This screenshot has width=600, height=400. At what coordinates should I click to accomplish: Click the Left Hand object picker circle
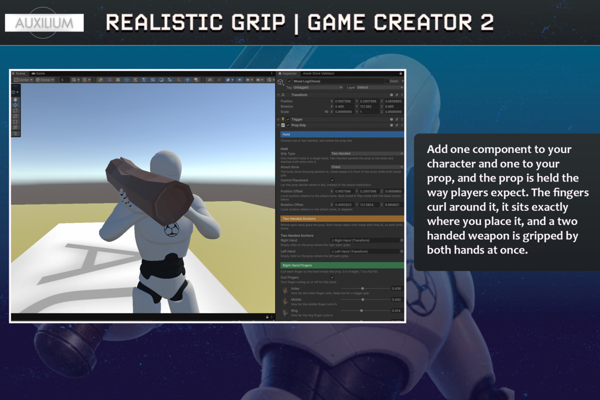point(401,251)
